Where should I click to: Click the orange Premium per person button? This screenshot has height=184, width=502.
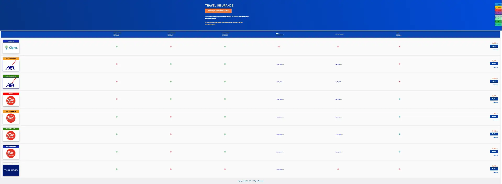pos(218,11)
